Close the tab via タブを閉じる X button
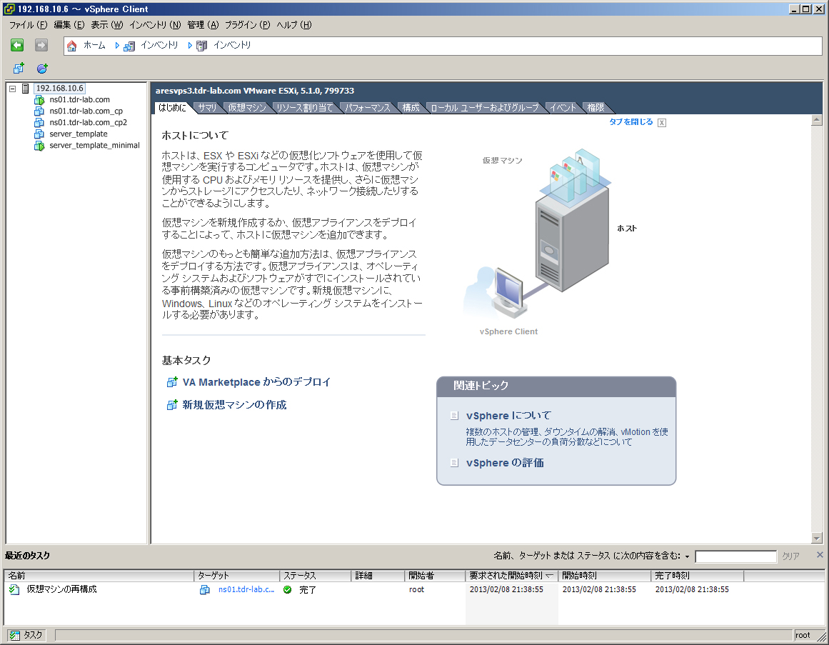Screen dimensions: 829x645 coord(662,123)
